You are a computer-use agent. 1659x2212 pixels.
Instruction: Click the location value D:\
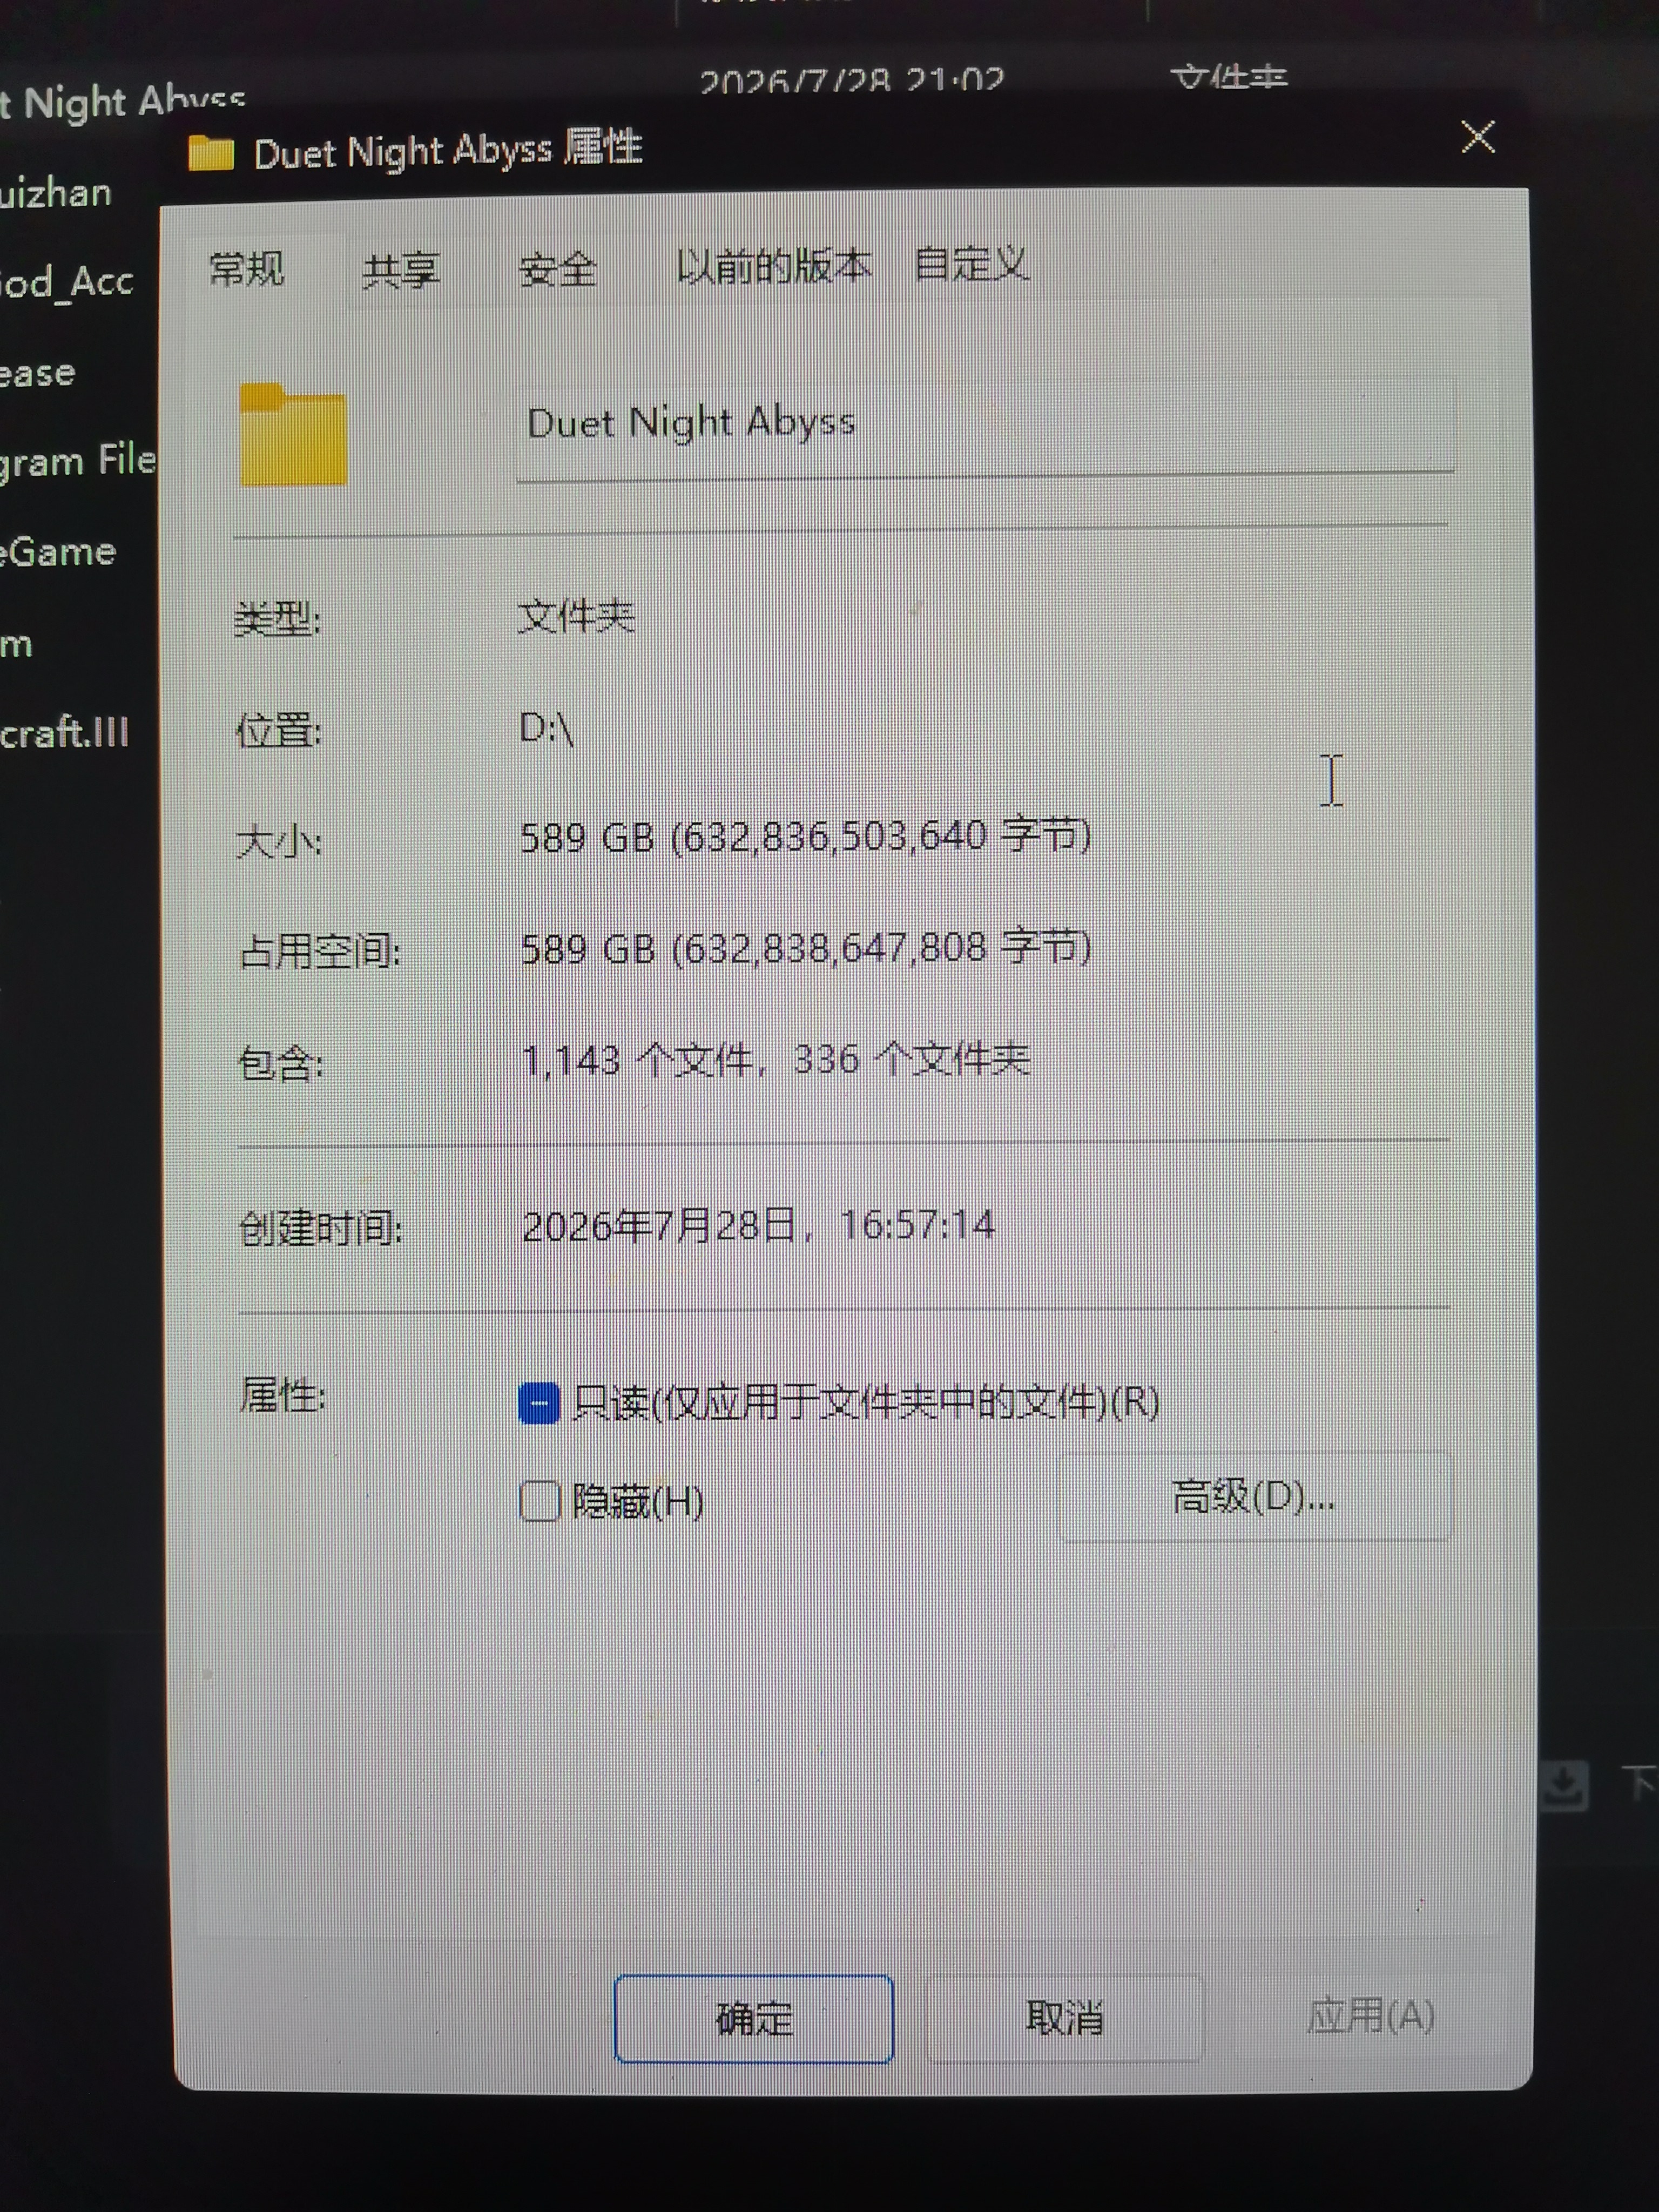pyautogui.click(x=546, y=728)
